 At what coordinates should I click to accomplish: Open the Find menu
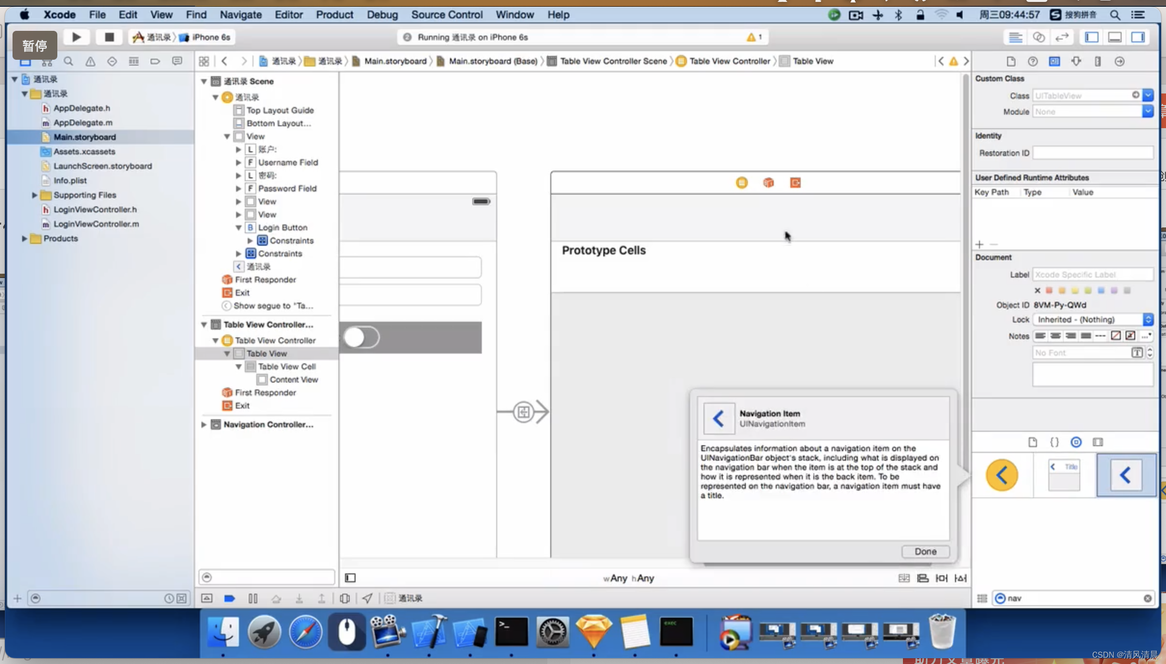pos(196,15)
